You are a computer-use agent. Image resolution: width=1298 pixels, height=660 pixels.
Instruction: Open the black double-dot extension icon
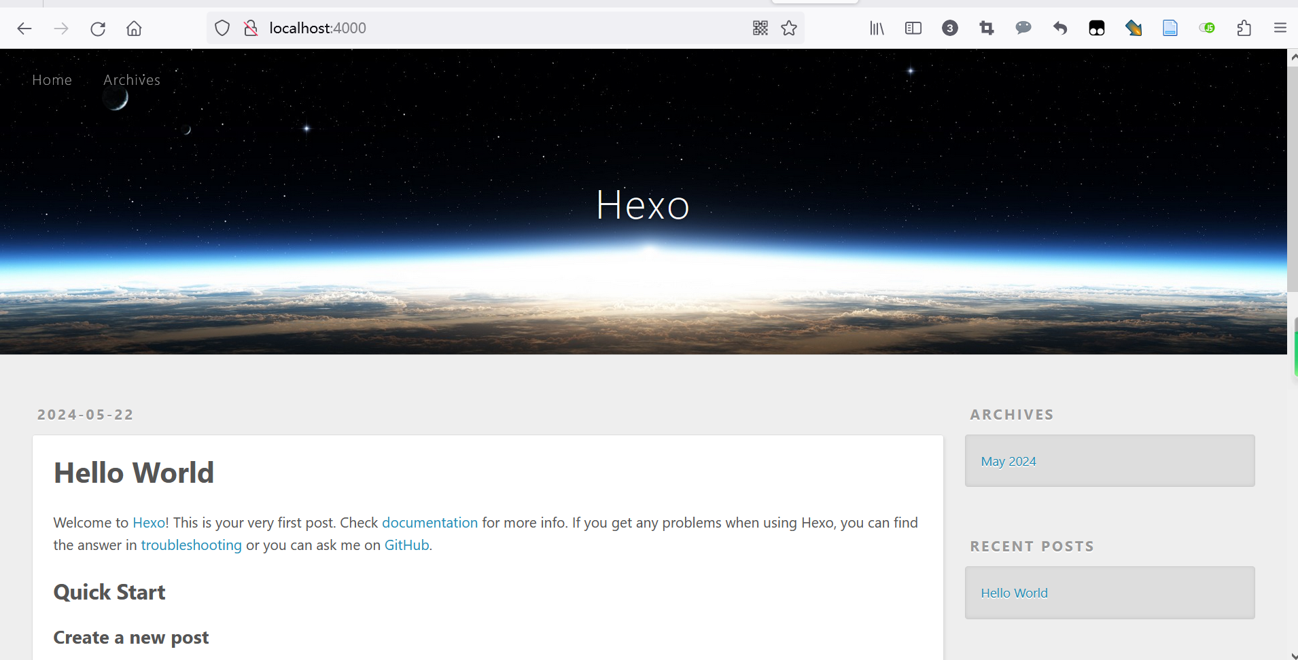coord(1097,28)
